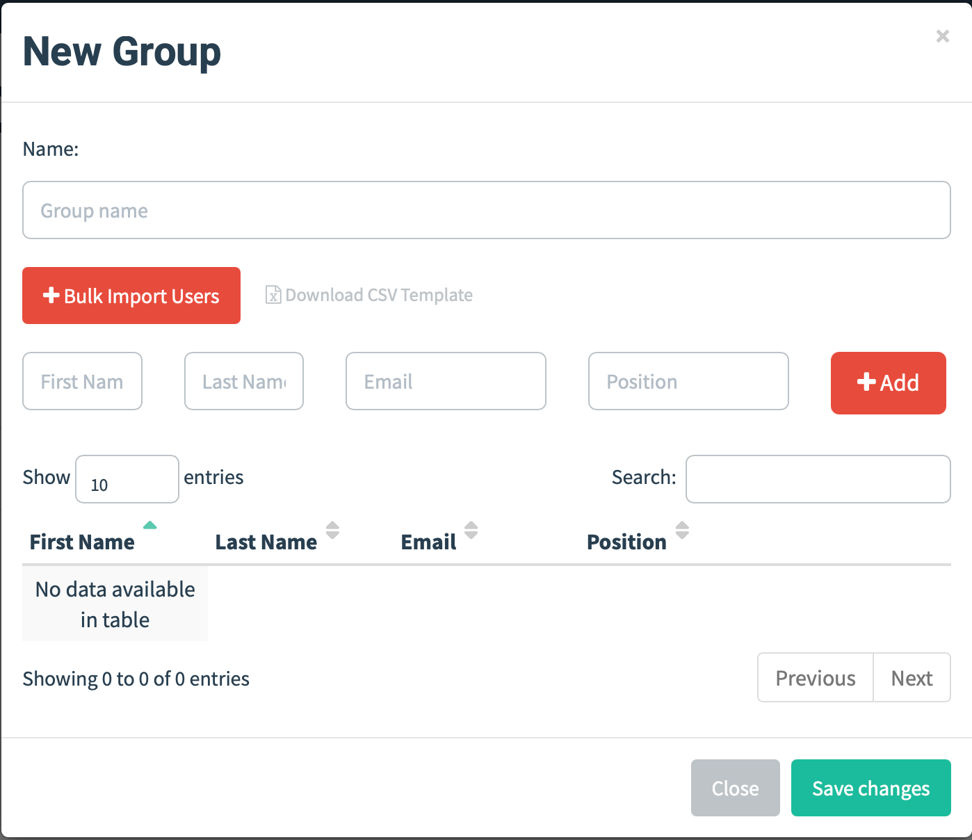Click the CSV file icon
Viewport: 972px width, 840px height.
tap(273, 295)
